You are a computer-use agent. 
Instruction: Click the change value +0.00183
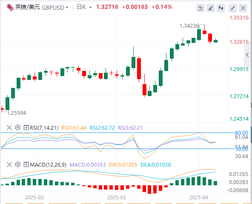pyautogui.click(x=135, y=7)
